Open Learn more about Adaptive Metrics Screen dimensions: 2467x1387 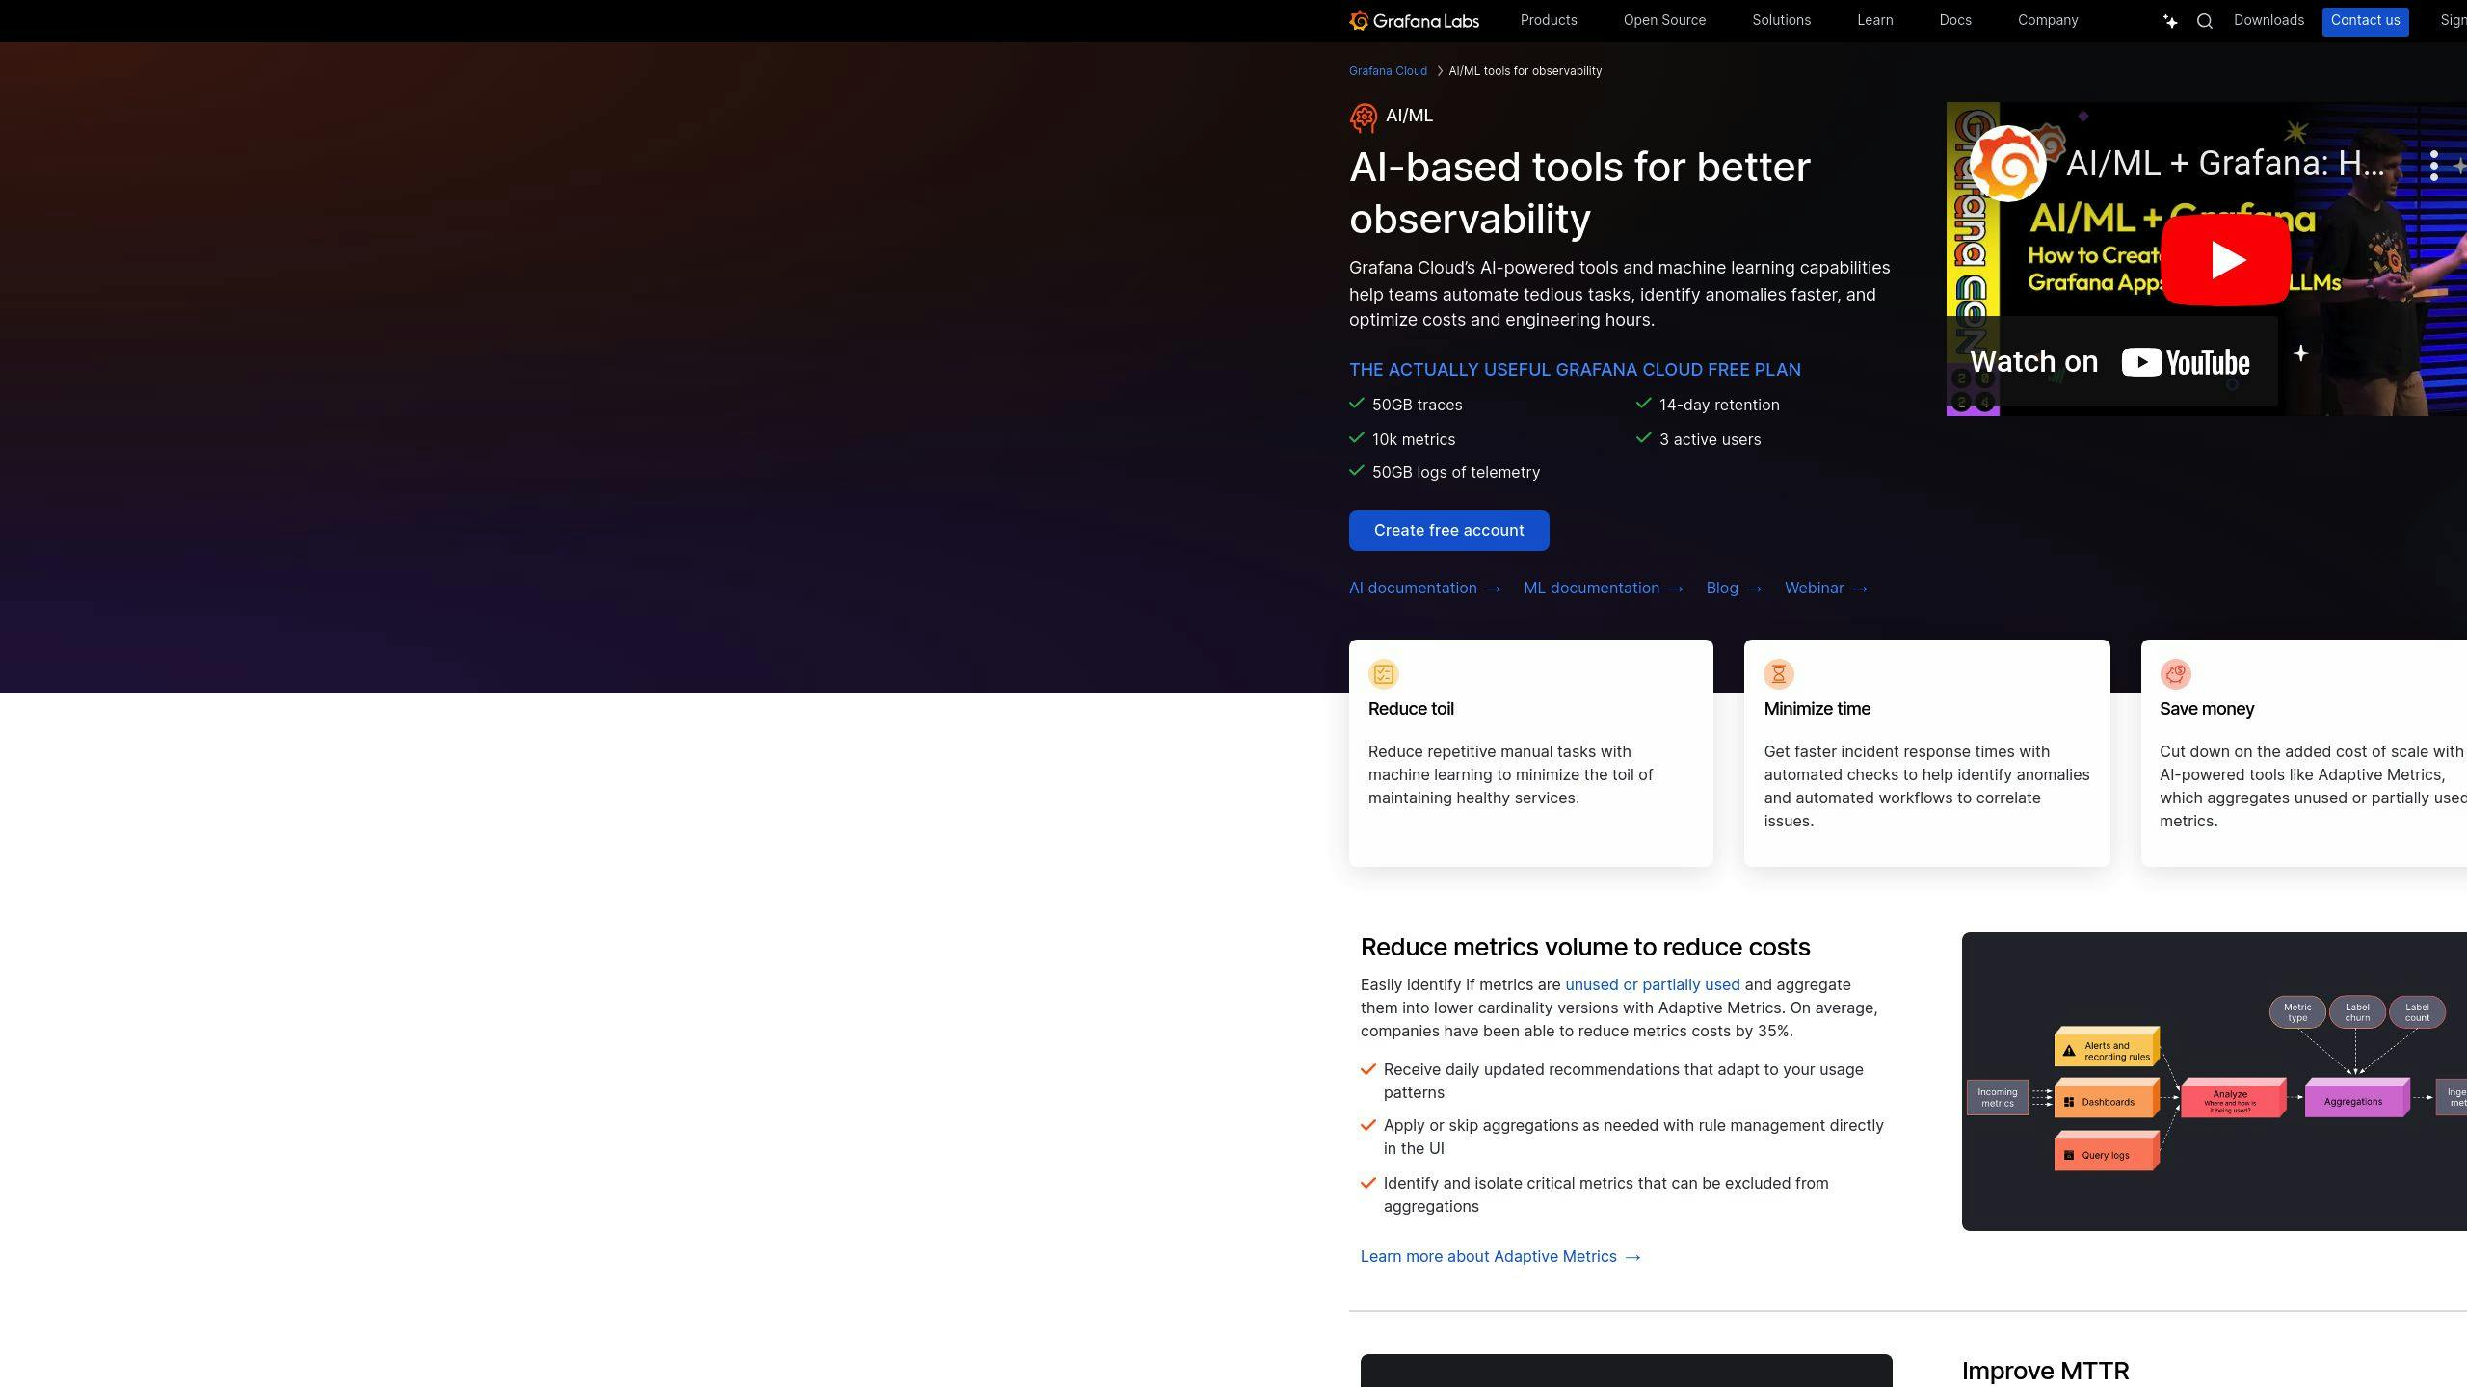point(1499,1256)
